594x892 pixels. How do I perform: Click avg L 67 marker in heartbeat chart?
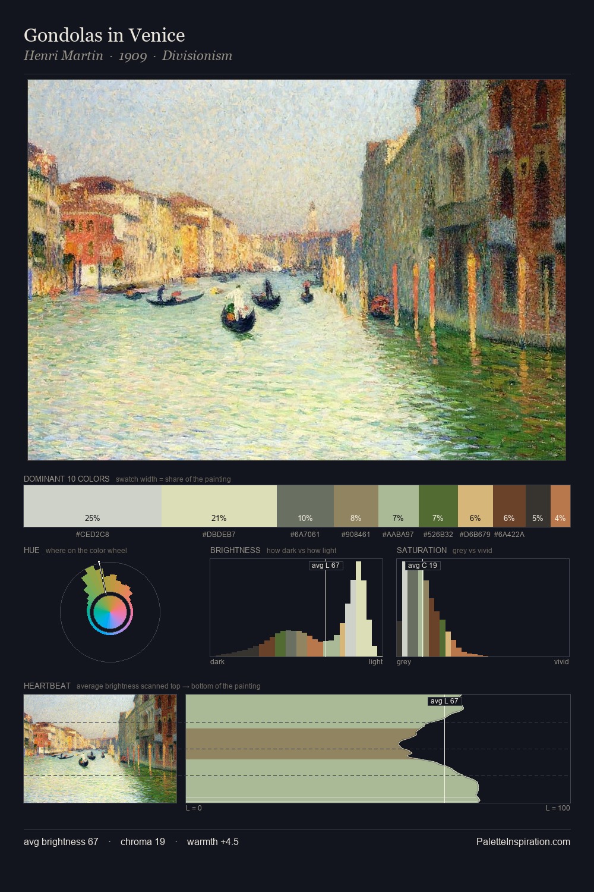[444, 701]
